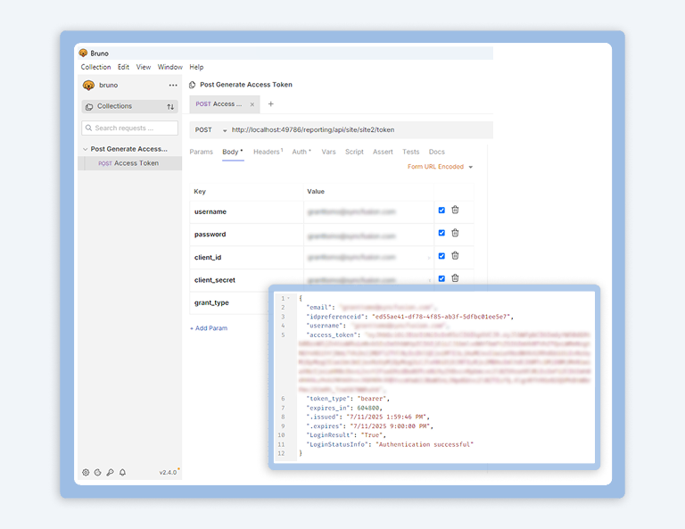Delete the client_id parameter row
Image resolution: width=685 pixels, height=529 pixels.
[x=455, y=255]
